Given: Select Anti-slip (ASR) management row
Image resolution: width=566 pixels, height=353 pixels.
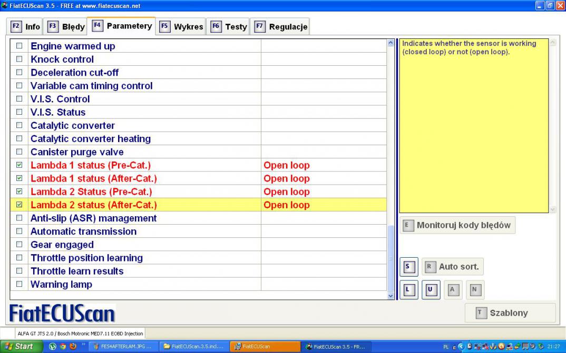Looking at the screenshot, I should (x=198, y=218).
